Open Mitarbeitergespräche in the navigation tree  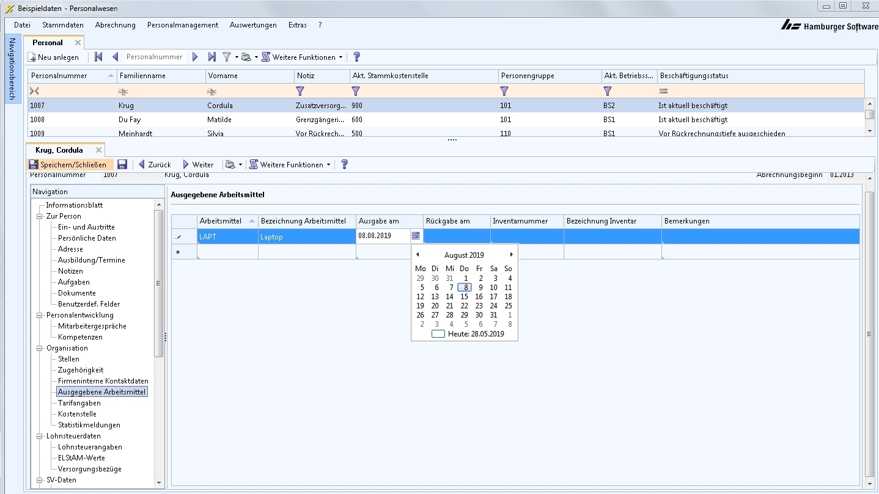tap(92, 326)
